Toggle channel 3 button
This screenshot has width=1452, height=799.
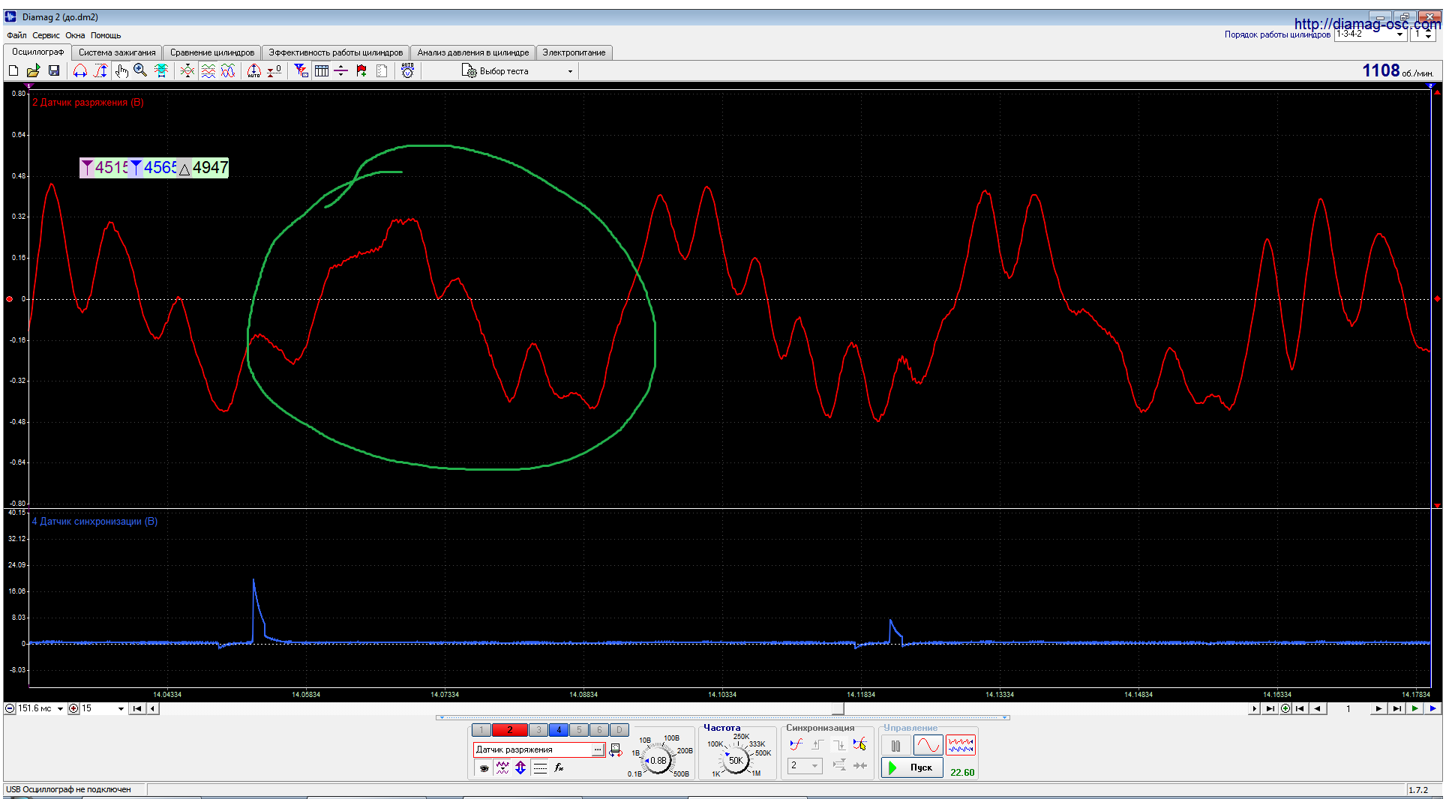538,730
